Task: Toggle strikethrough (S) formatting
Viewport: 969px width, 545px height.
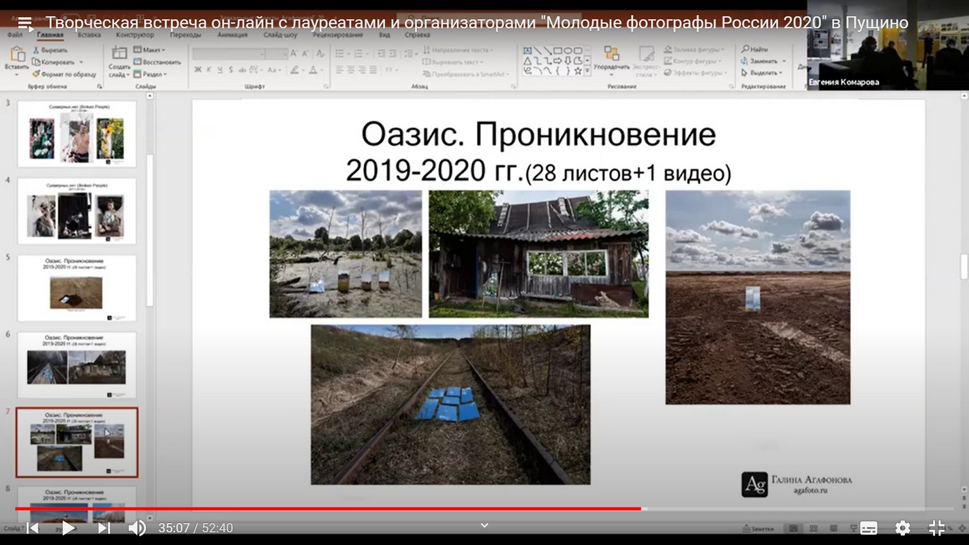Action: pos(231,70)
